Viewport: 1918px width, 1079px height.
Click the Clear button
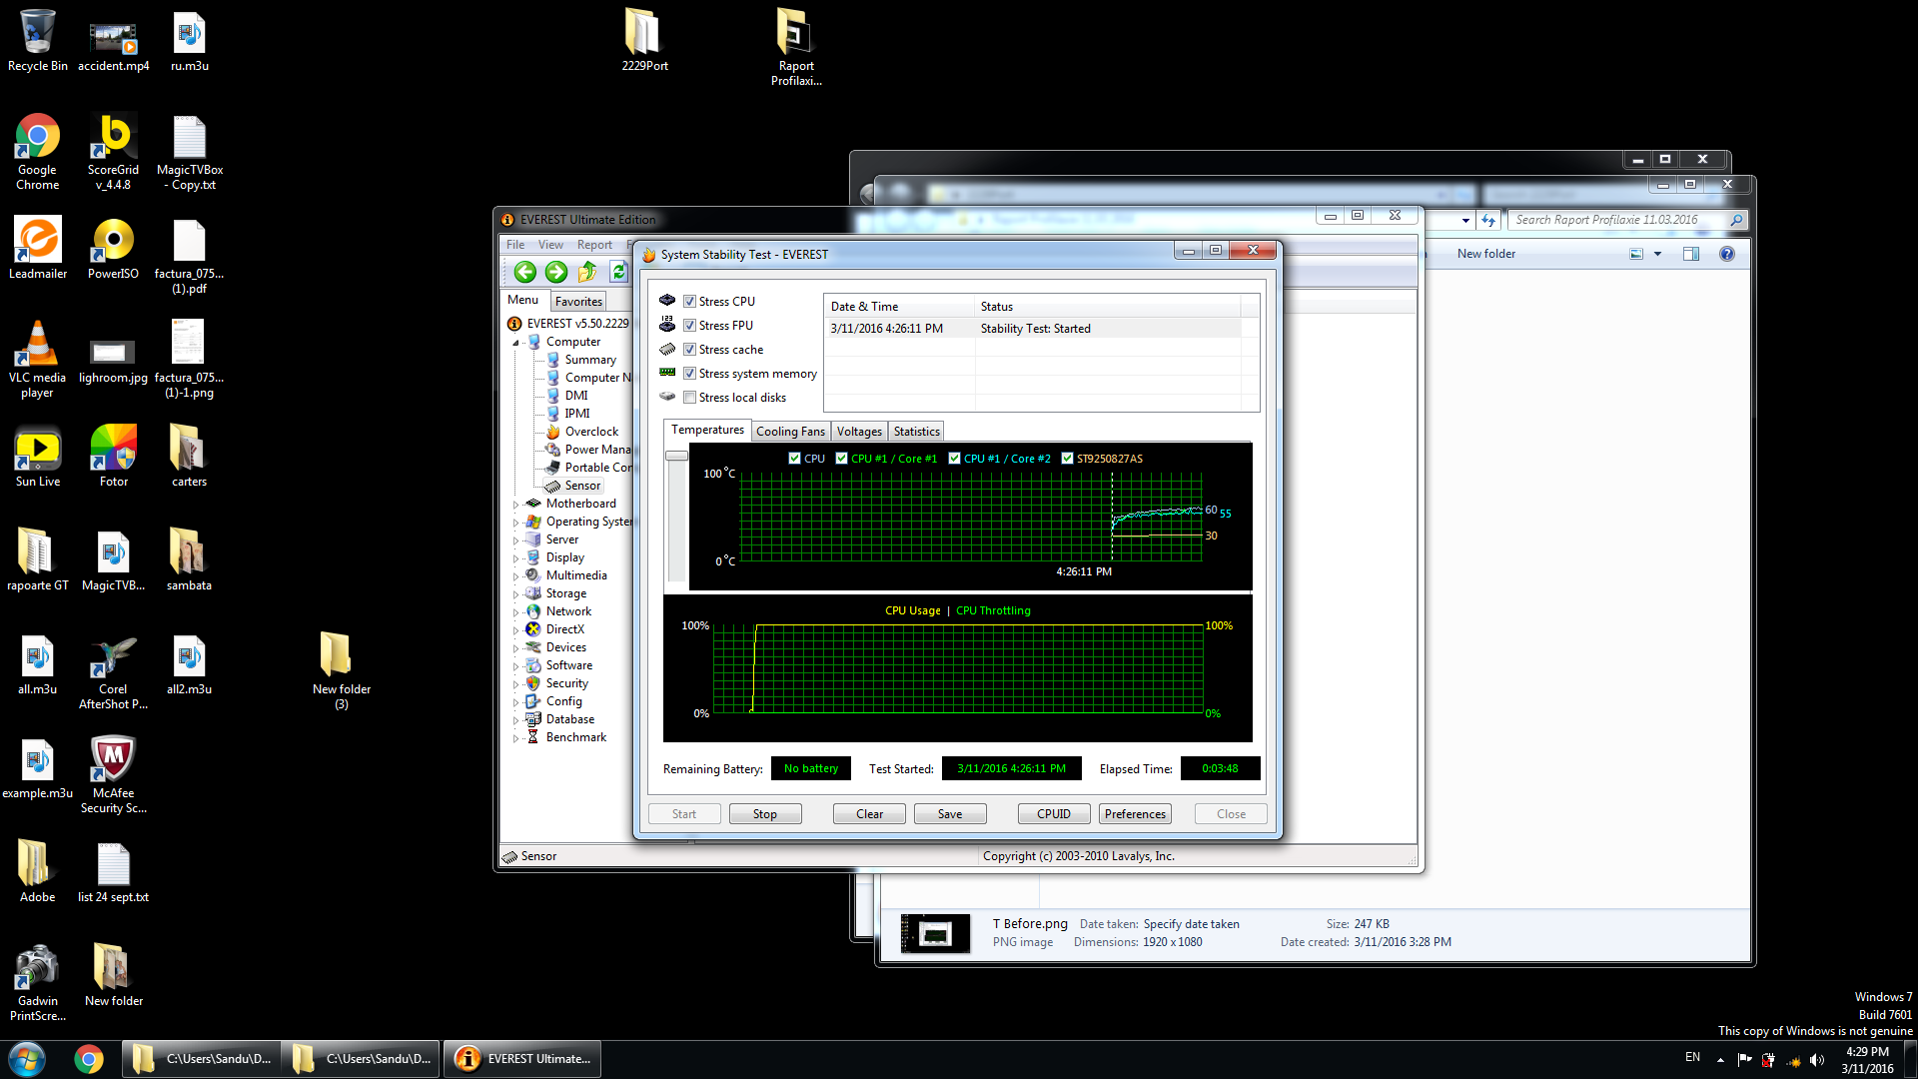click(x=869, y=814)
